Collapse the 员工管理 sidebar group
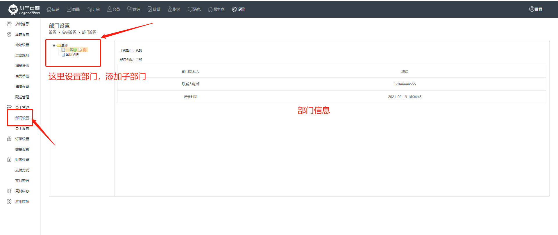Viewport: 558px width, 235px height. tap(22, 108)
